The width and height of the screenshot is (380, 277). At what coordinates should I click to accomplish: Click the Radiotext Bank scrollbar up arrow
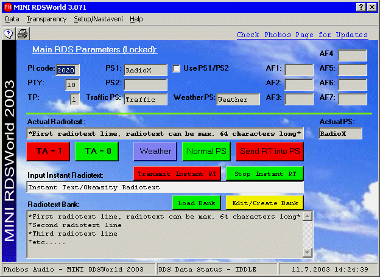(x=308, y=216)
